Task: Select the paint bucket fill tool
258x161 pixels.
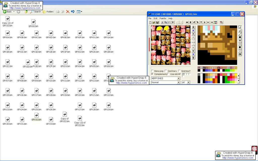Action: (240, 54)
